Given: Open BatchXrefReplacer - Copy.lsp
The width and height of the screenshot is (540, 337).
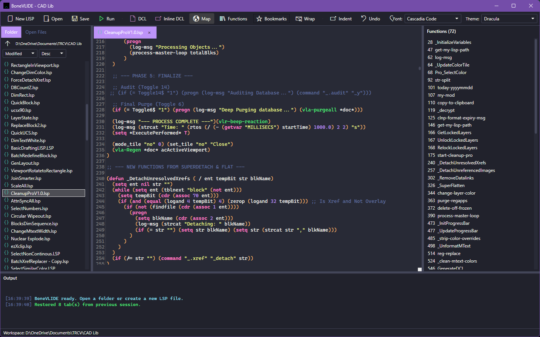Looking at the screenshot, I should click(40, 261).
